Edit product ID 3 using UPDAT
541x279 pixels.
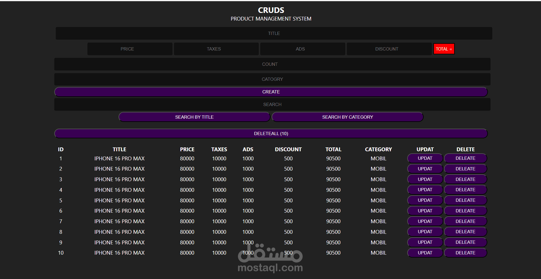click(425, 179)
